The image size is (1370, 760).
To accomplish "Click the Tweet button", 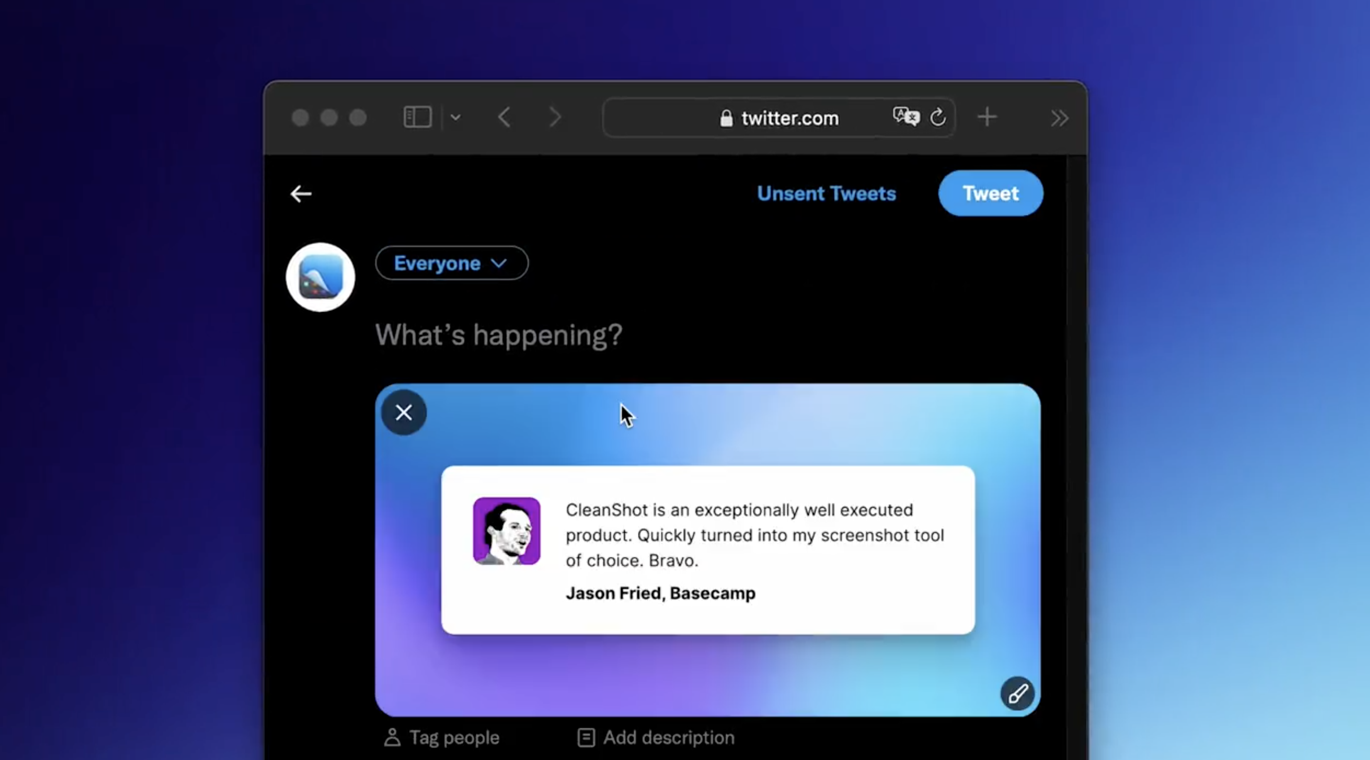I will click(991, 193).
